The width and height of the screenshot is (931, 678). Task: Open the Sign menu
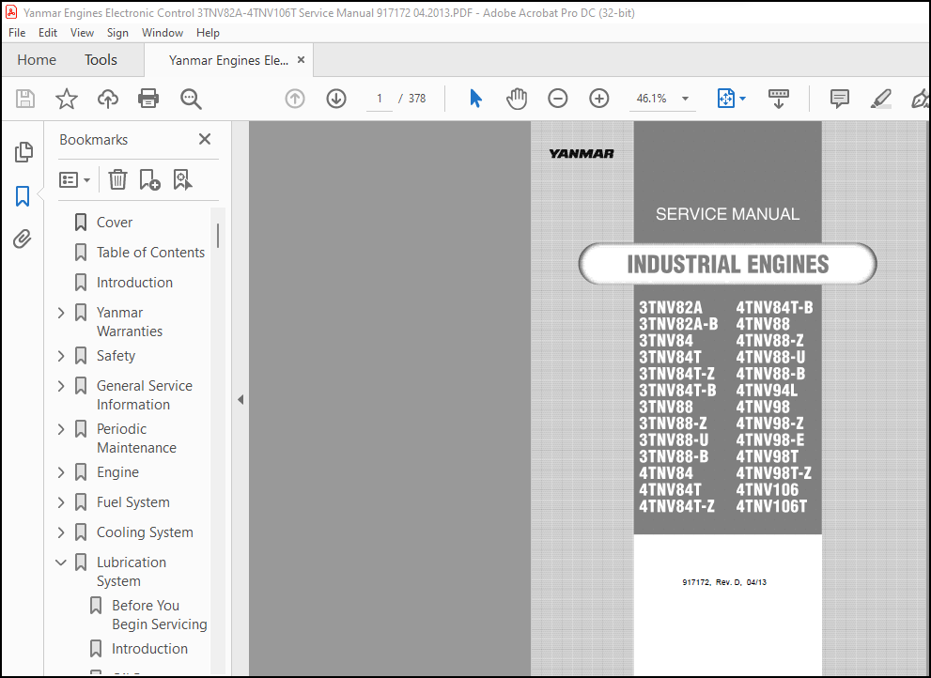(x=117, y=33)
